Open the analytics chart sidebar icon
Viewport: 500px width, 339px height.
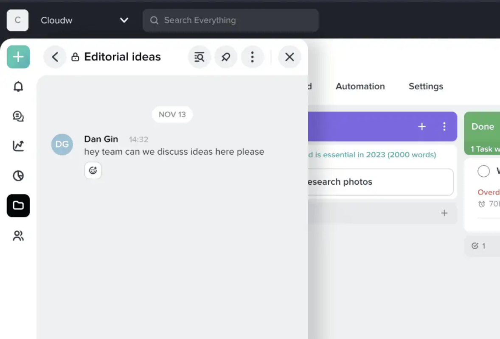[18, 146]
